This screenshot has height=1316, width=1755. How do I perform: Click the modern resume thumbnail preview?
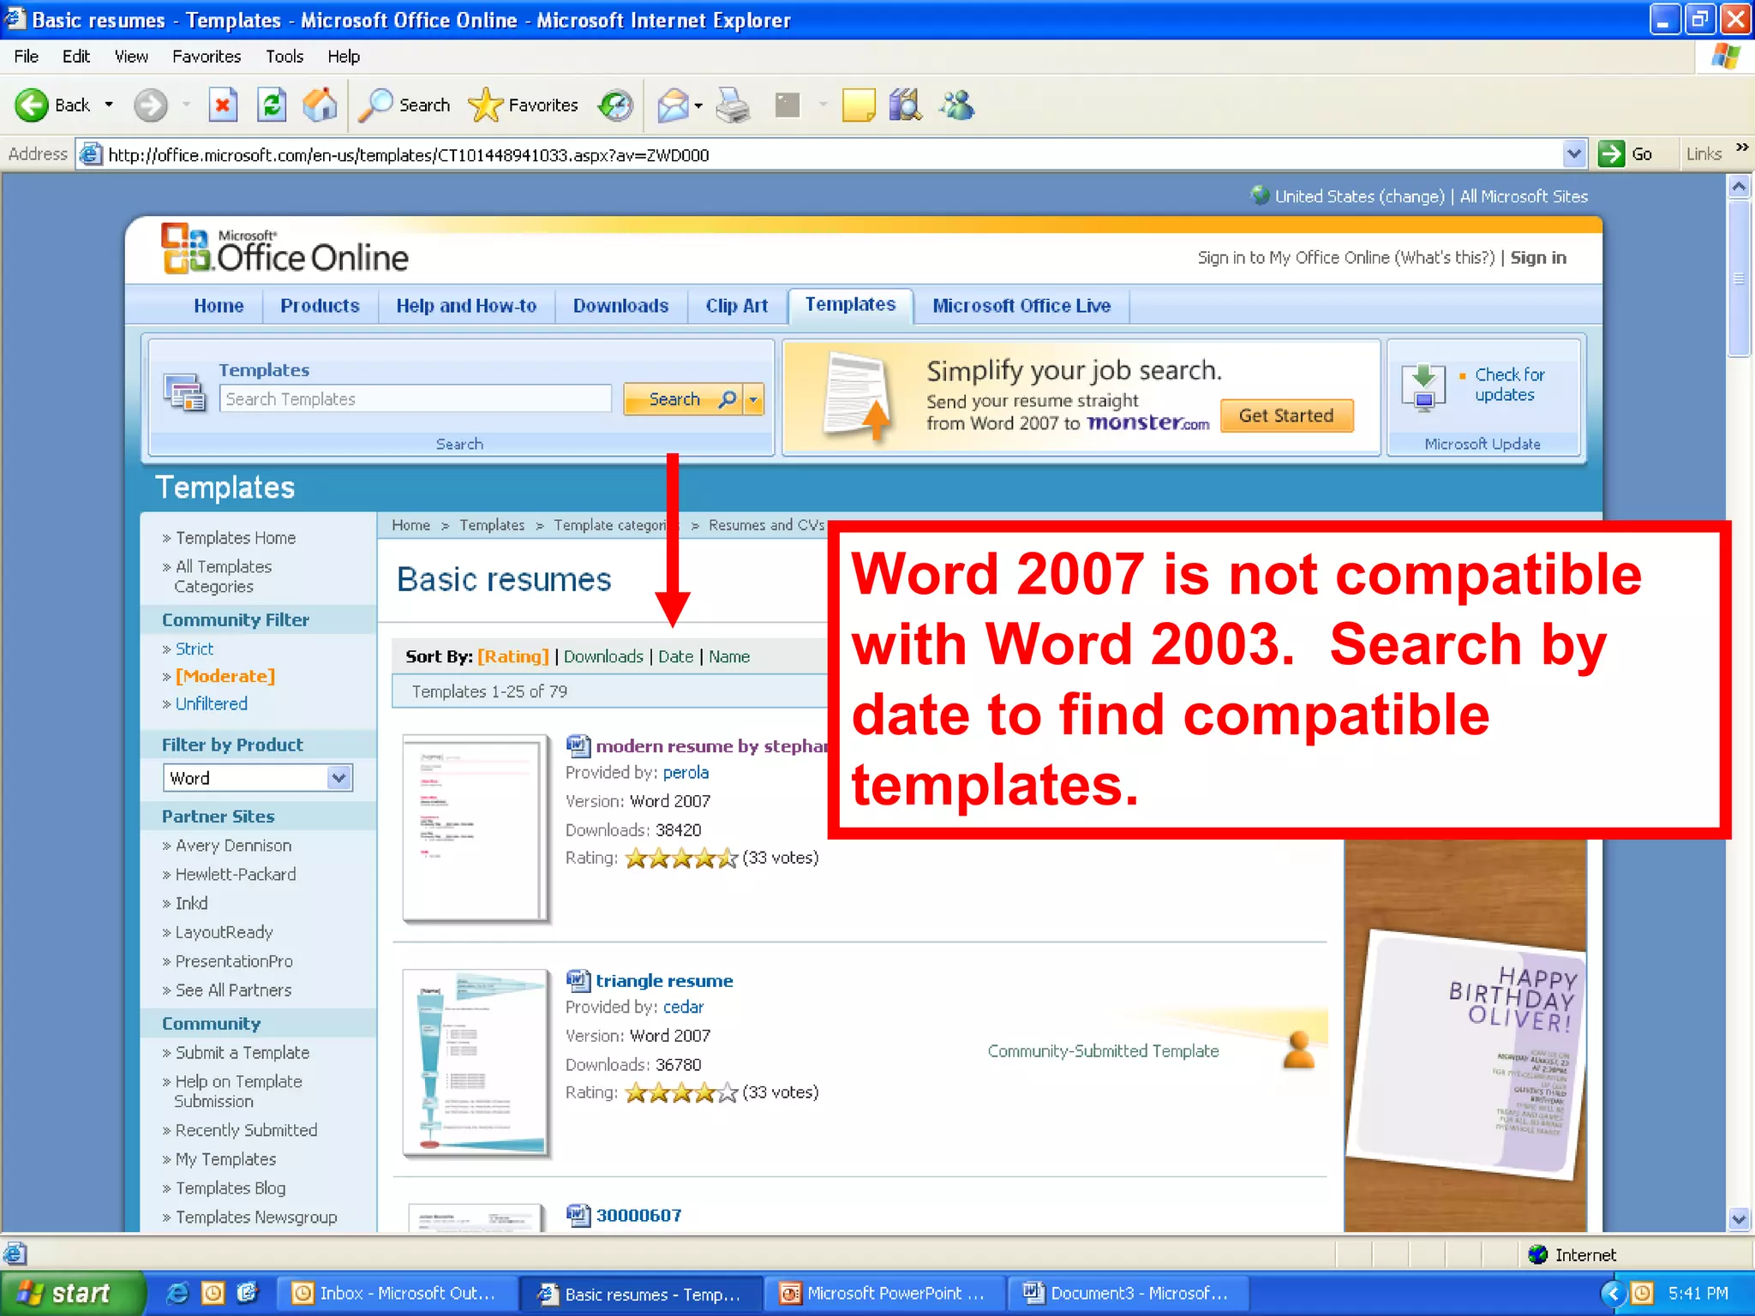click(475, 828)
